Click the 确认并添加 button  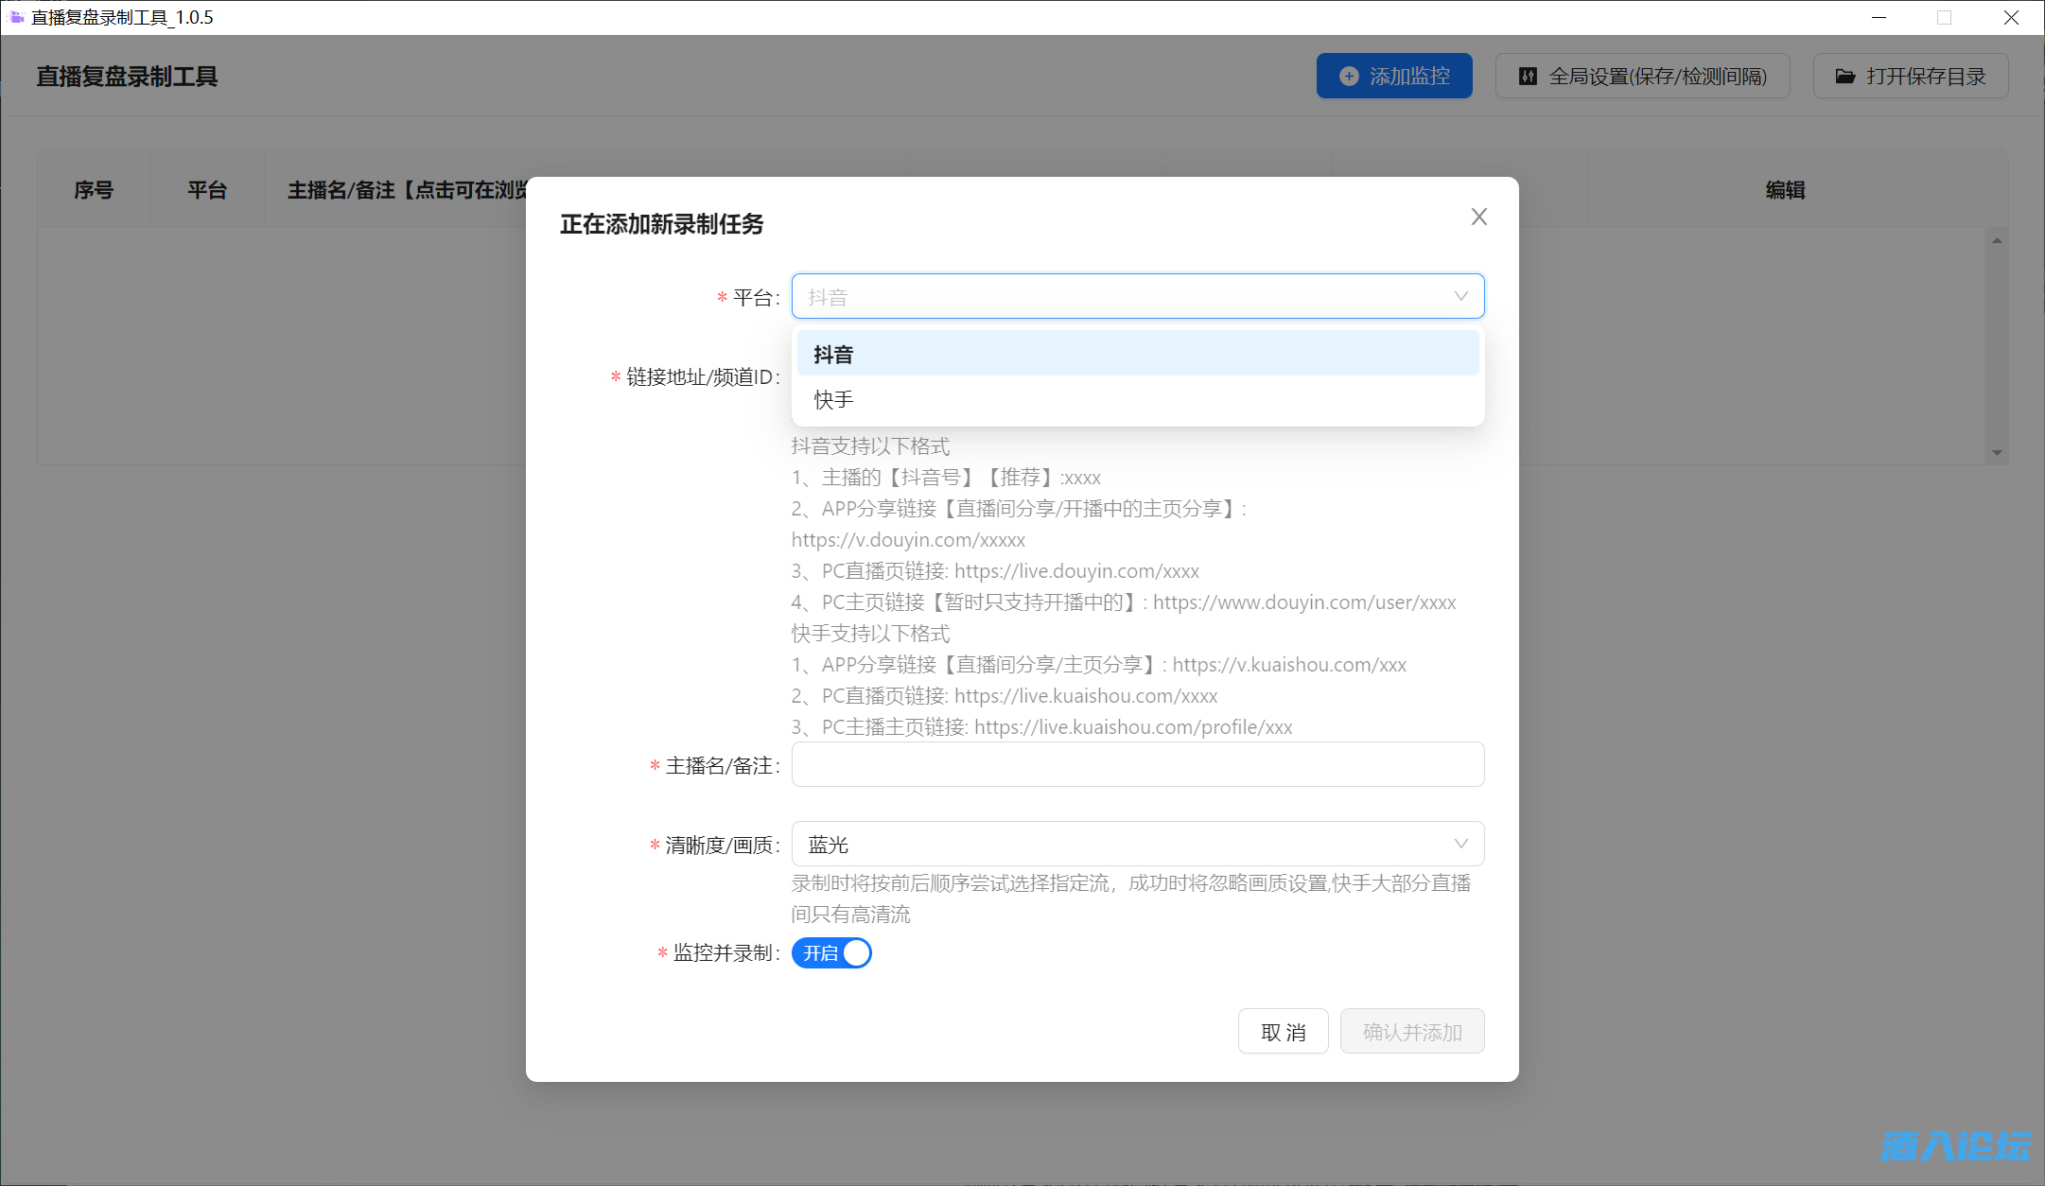pyautogui.click(x=1411, y=1032)
